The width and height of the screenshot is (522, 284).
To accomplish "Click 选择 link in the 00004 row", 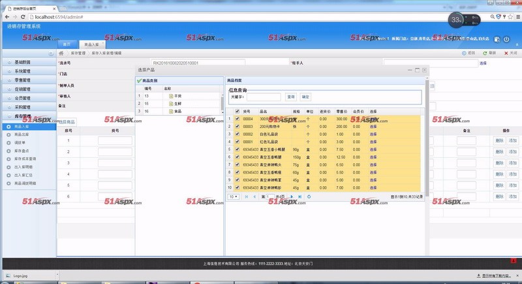I will [x=373, y=119].
